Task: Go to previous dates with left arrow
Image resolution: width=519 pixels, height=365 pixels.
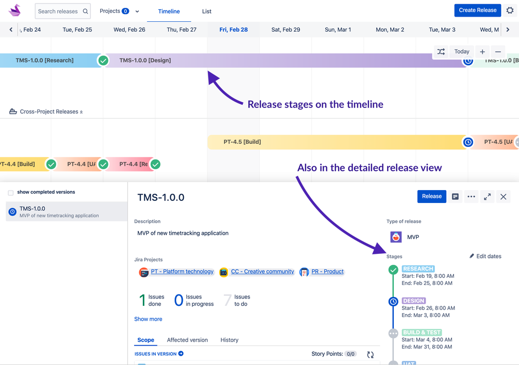Action: pyautogui.click(x=11, y=30)
